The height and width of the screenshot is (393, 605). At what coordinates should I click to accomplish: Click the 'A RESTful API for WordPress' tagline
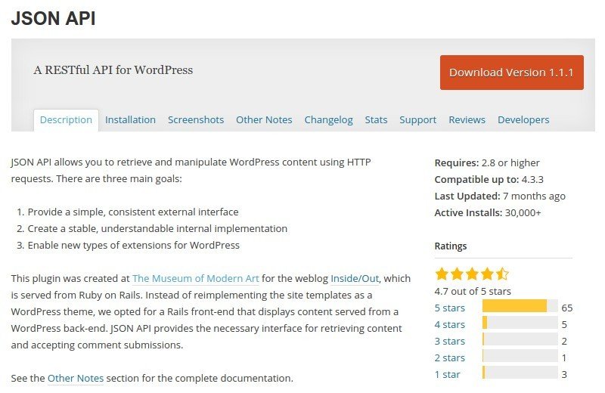113,70
